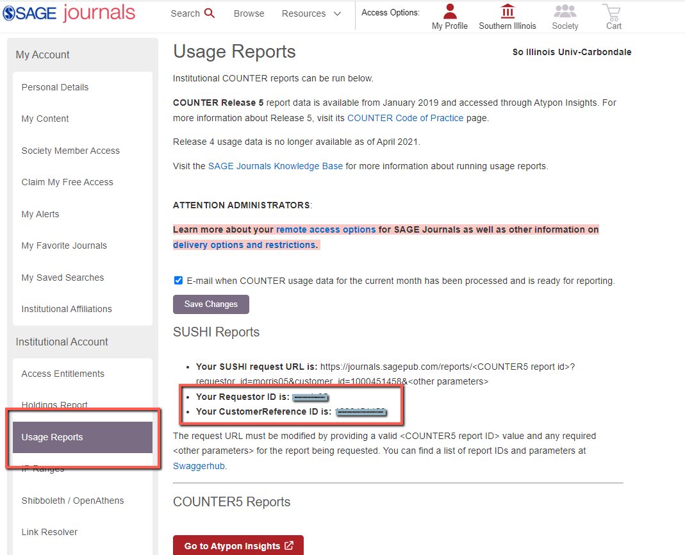685x555 pixels.
Task: Open delivery options and restrictions link
Action: [244, 245]
